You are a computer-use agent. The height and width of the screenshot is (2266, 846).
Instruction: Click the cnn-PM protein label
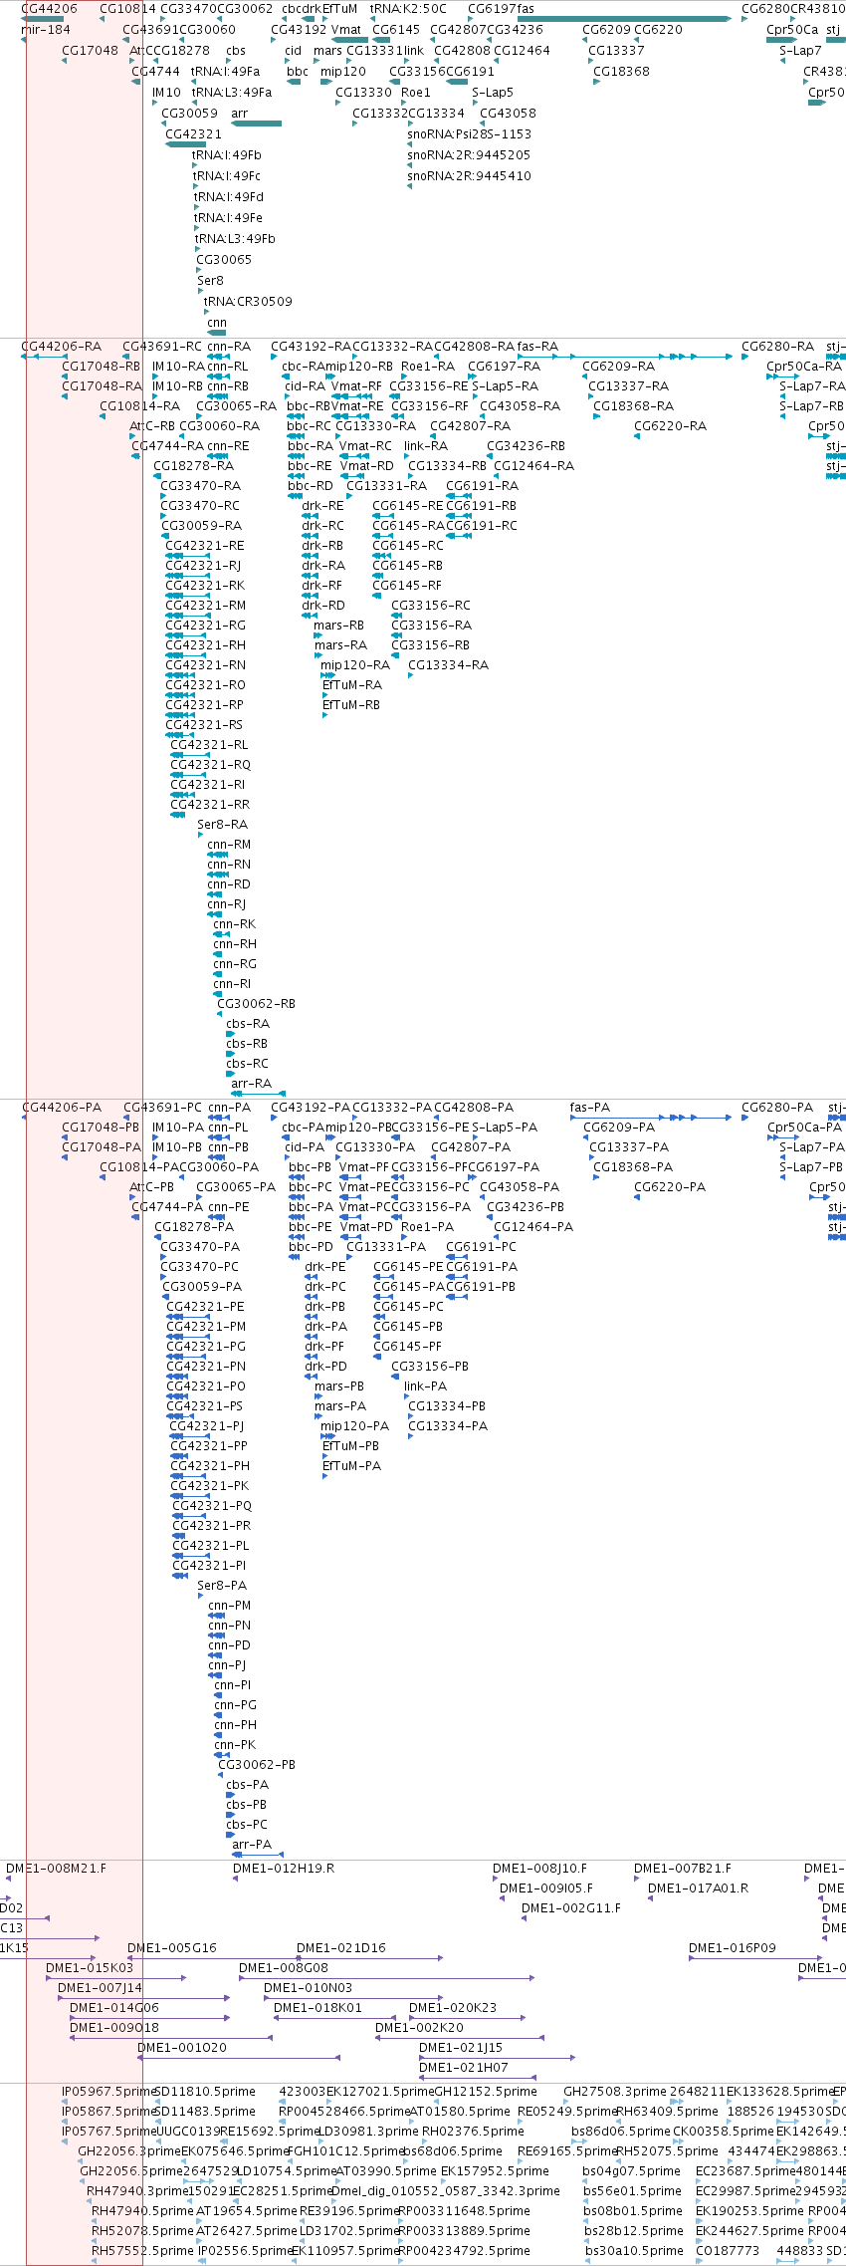point(229,1606)
